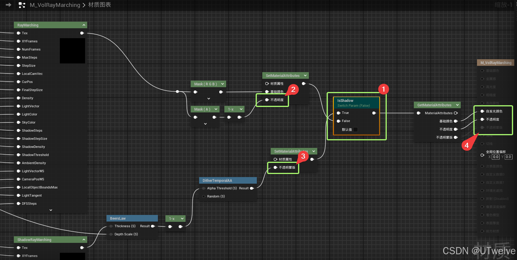Click the 全局位置偏移 input pin
Screen dimensions: 517x260
click(482, 155)
